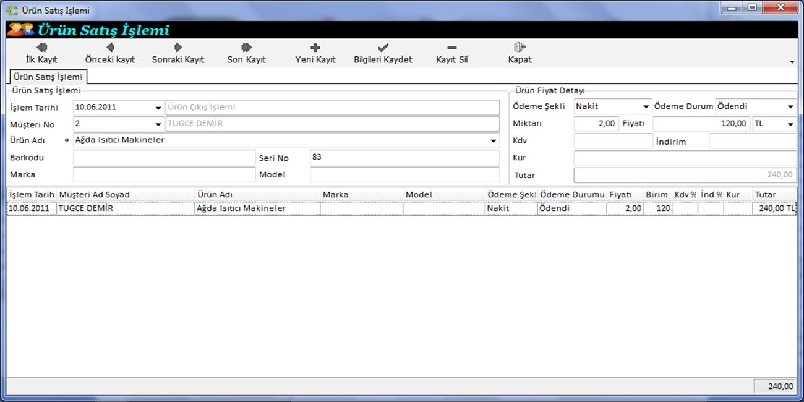Expand the Müşteri No dropdown
Screen dimensions: 804x402
click(x=158, y=124)
